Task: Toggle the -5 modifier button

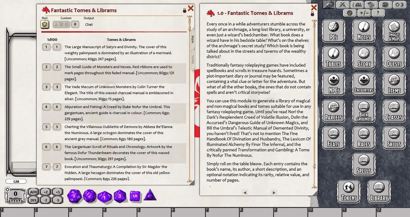Action: pyautogui.click(x=58, y=200)
